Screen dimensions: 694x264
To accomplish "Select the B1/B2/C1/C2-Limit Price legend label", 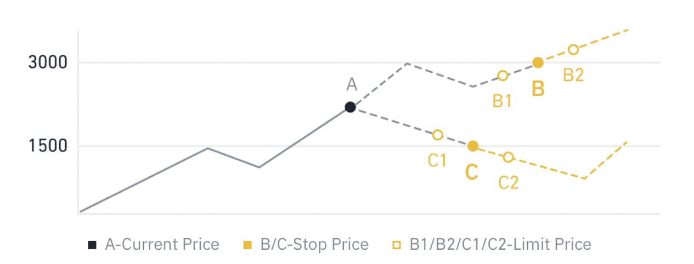I will coord(500,244).
